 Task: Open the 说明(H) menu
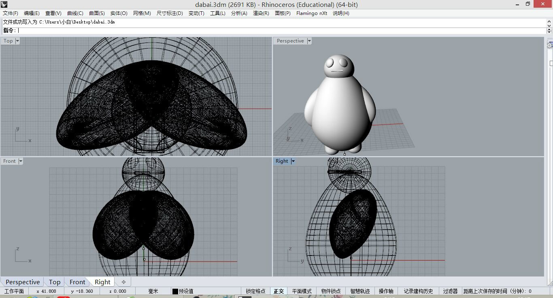point(341,13)
